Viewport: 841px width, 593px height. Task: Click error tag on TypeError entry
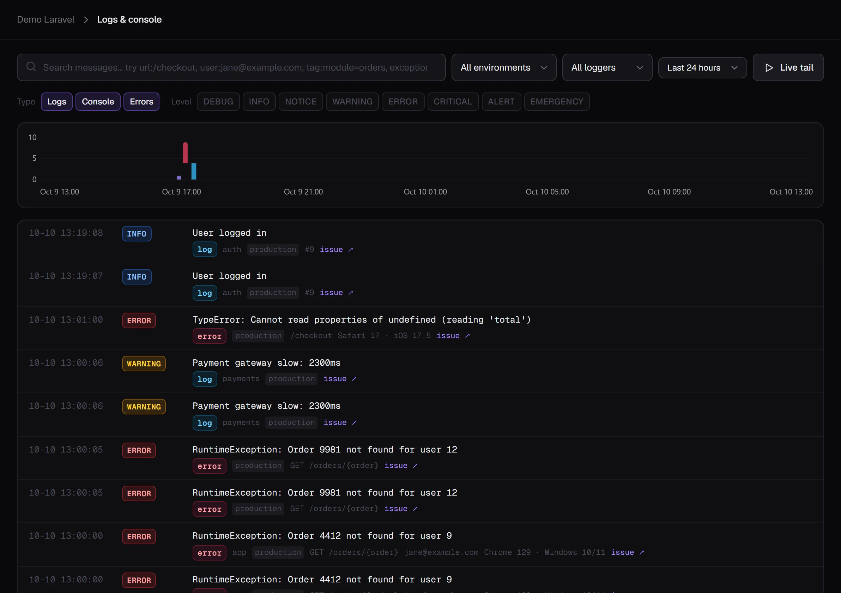[x=210, y=336]
